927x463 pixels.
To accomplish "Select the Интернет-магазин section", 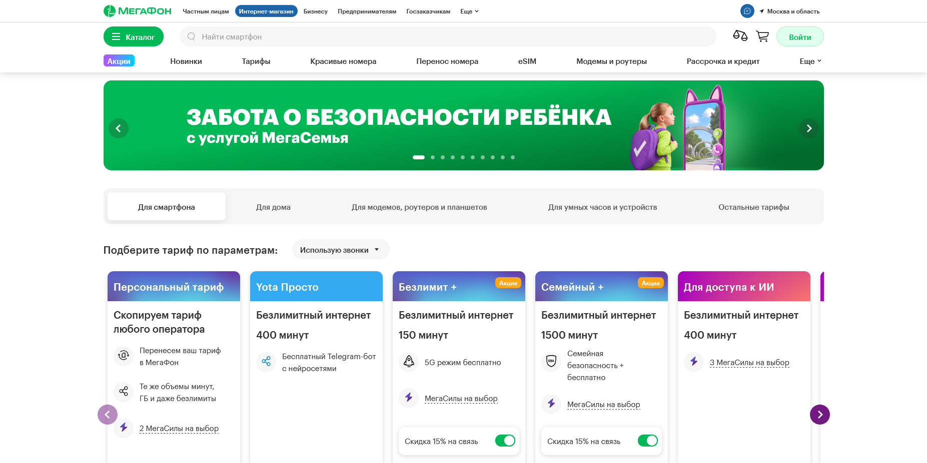I will pos(266,11).
